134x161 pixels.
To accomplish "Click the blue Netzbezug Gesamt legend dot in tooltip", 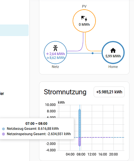I will tap(4, 129).
